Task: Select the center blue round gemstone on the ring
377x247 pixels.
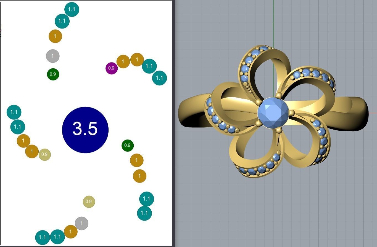Action: coord(273,113)
